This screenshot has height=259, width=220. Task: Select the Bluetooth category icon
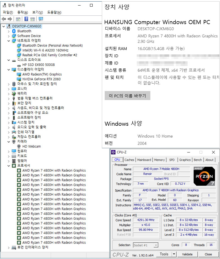tap(14, 31)
